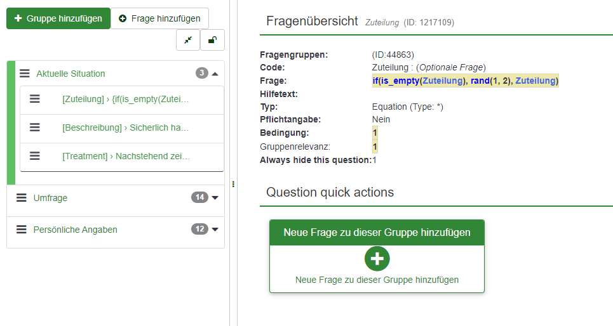This screenshot has width=613, height=326.
Task: Collapse the Aktuelle Situation group arrow
Action: point(215,74)
